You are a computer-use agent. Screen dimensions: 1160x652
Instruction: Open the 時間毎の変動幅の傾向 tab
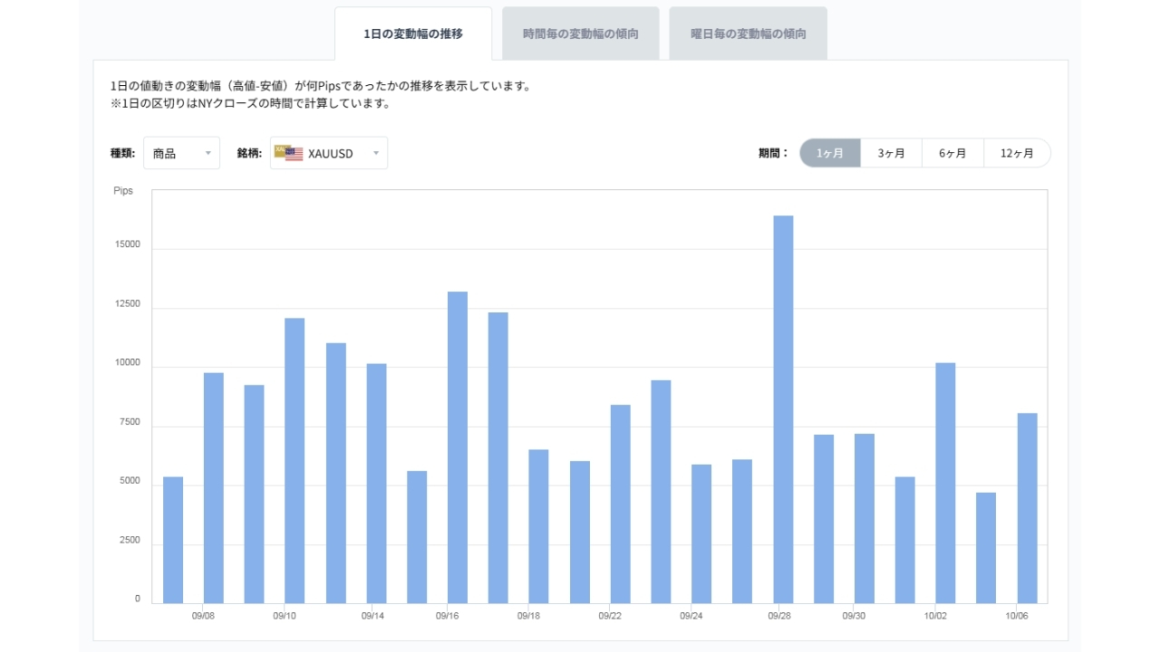coord(581,34)
